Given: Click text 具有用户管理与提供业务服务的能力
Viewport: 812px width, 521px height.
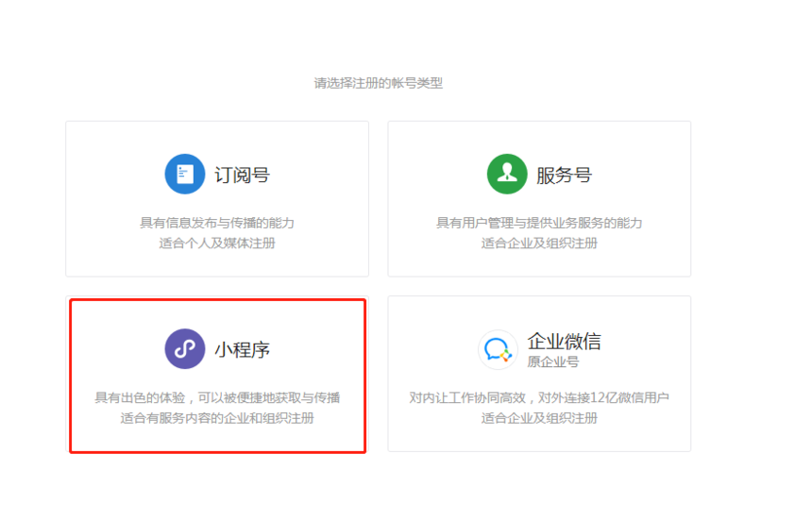Looking at the screenshot, I should click(539, 223).
